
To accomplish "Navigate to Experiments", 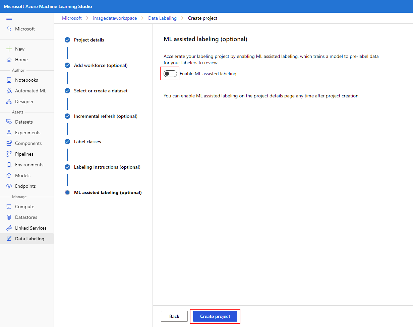I will click(x=27, y=133).
